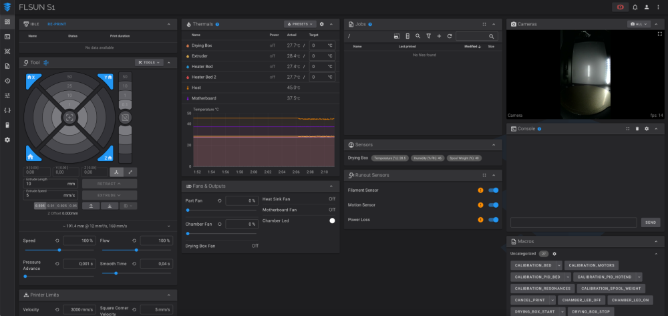The width and height of the screenshot is (668, 316).
Task: Click the Speed slider handle
Action: (x=60, y=250)
